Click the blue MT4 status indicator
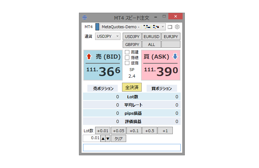 [x=97, y=27]
